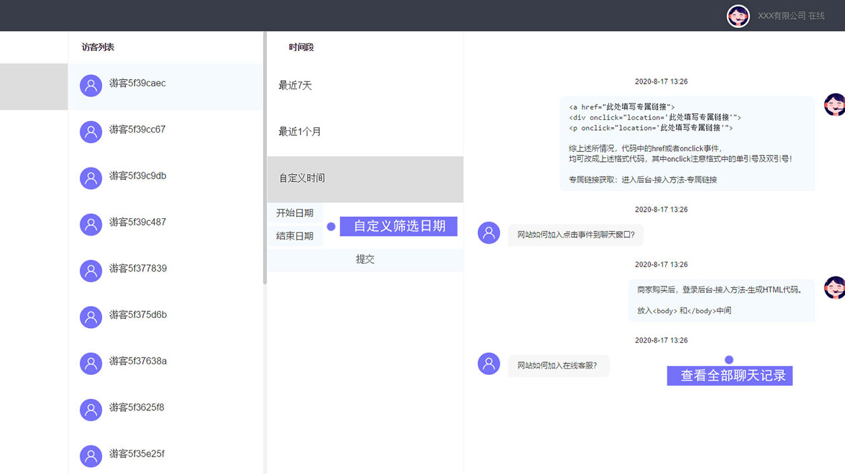
Task: Click avatar icon of visitor 游客5f37638a
Action: 91,363
